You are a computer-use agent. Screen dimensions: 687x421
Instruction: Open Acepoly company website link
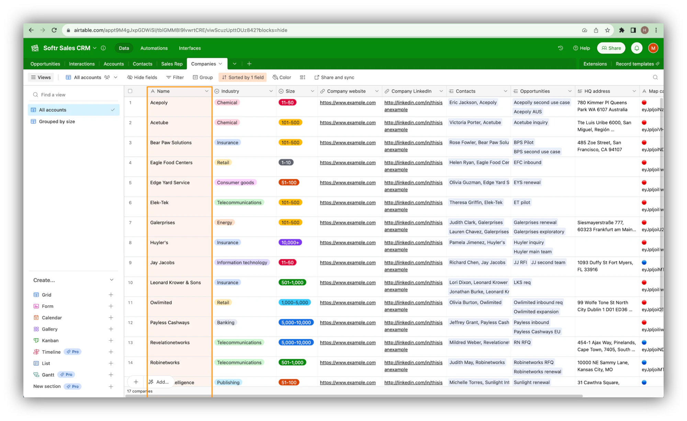pos(348,103)
